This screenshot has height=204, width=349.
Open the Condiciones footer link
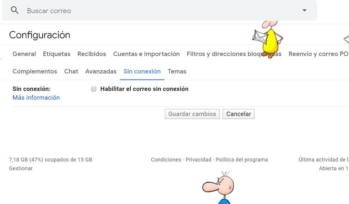pos(166,160)
